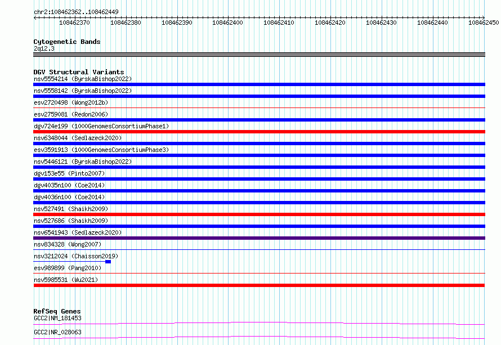Open variant dgv153e55 (Pinto2007)
The height and width of the screenshot is (345, 501).
tap(69, 173)
